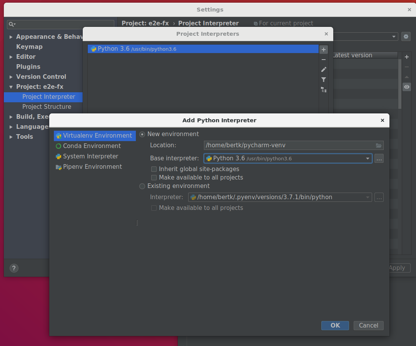Screen dimensions: 416x346
Task: Select Existing environment radio button
Action: 142,186
